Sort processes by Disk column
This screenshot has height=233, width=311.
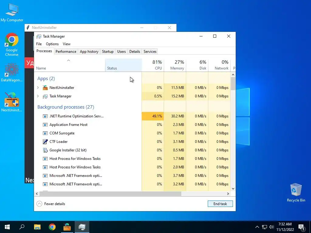coord(197,65)
